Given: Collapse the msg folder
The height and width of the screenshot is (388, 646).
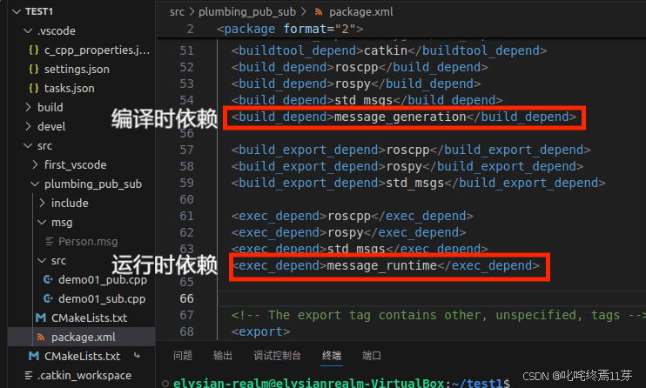Looking at the screenshot, I should 42,223.
